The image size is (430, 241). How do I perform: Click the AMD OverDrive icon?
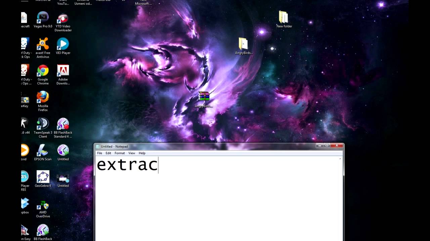click(43, 209)
